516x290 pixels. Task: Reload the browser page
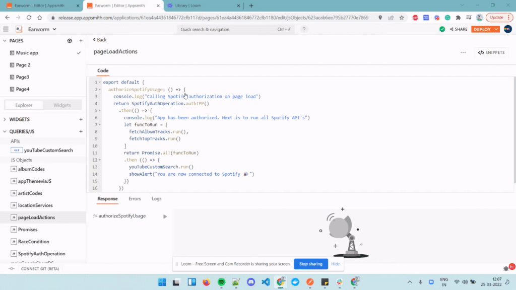coord(29,18)
